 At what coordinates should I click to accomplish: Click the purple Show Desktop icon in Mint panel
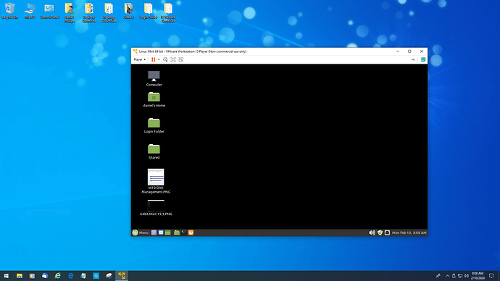[154, 232]
